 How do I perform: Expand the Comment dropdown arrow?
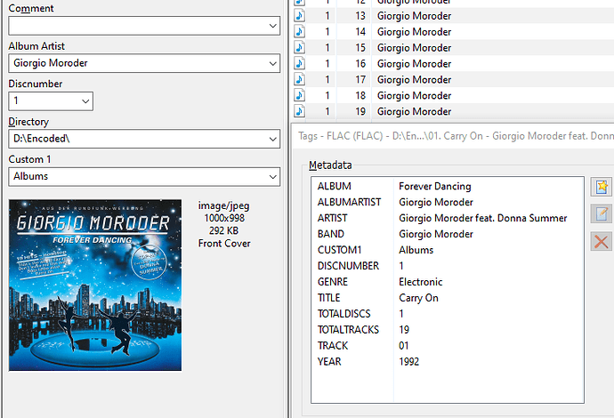273,26
